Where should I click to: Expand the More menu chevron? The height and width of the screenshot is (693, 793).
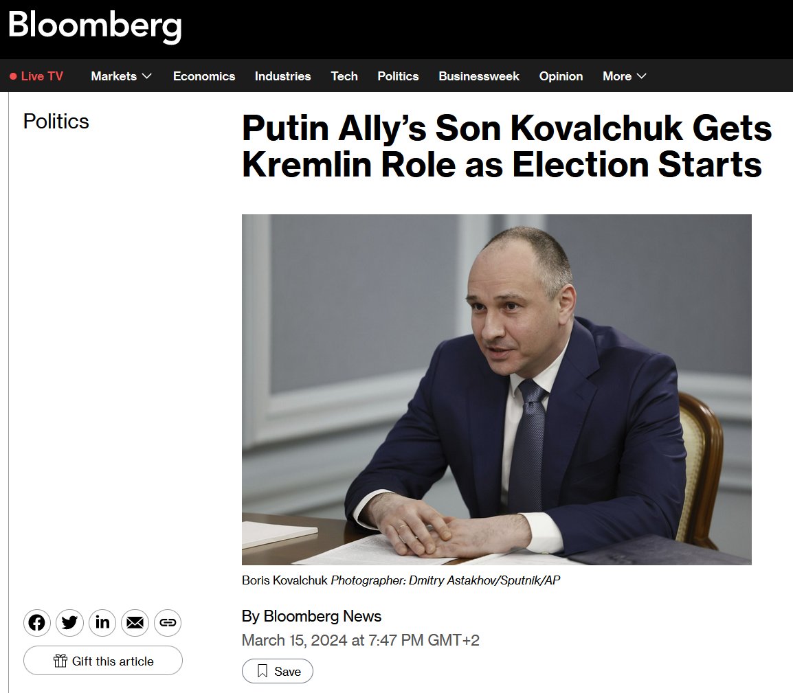coord(641,76)
